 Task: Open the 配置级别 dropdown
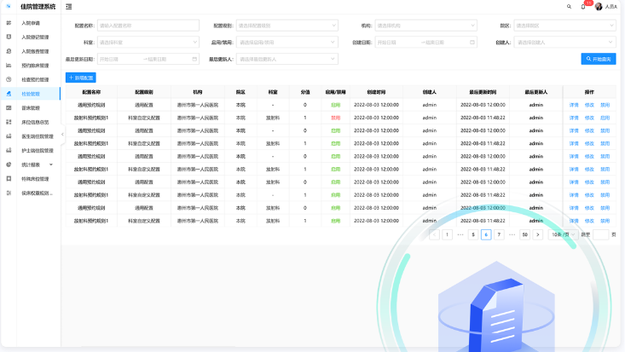[287, 26]
